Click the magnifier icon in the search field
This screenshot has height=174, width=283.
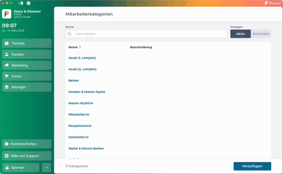click(x=70, y=34)
